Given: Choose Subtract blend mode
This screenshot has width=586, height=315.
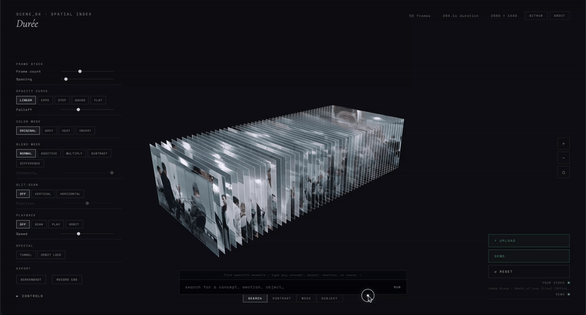Looking at the screenshot, I should pyautogui.click(x=100, y=153).
